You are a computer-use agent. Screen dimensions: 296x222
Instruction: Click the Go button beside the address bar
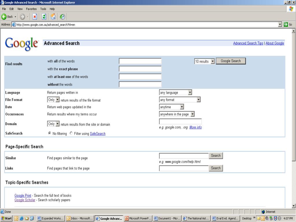coord(288,25)
